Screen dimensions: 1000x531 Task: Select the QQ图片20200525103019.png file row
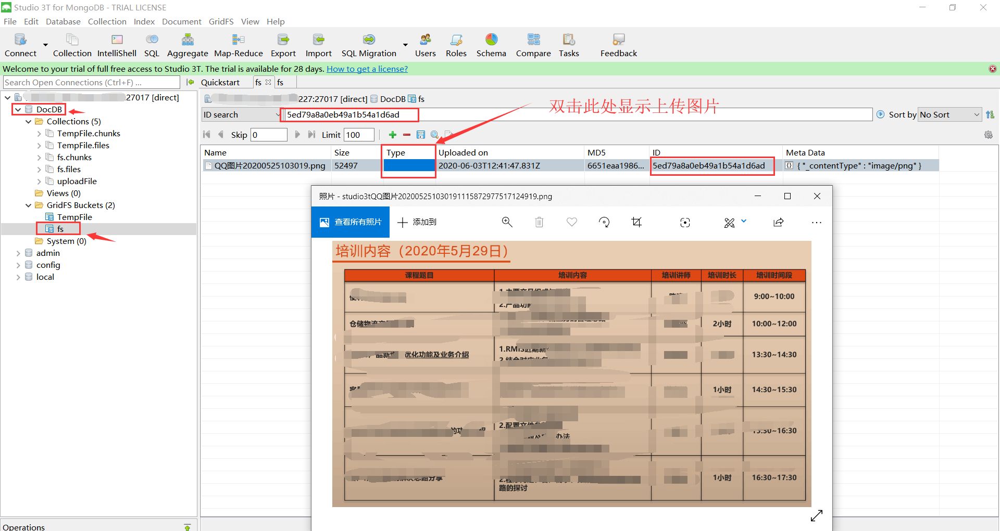pos(570,165)
